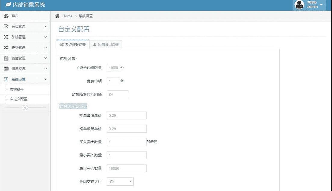Focus 挂单最低单价 input field
Image resolution: width=332 pixels, height=191 pixels.
tap(127, 116)
